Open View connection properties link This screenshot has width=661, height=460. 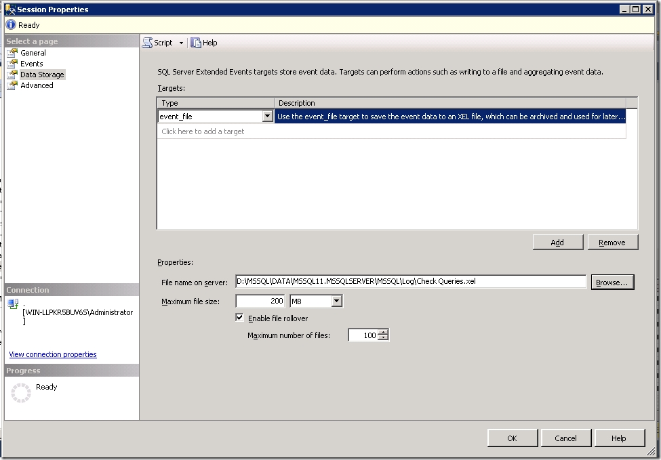pos(53,354)
